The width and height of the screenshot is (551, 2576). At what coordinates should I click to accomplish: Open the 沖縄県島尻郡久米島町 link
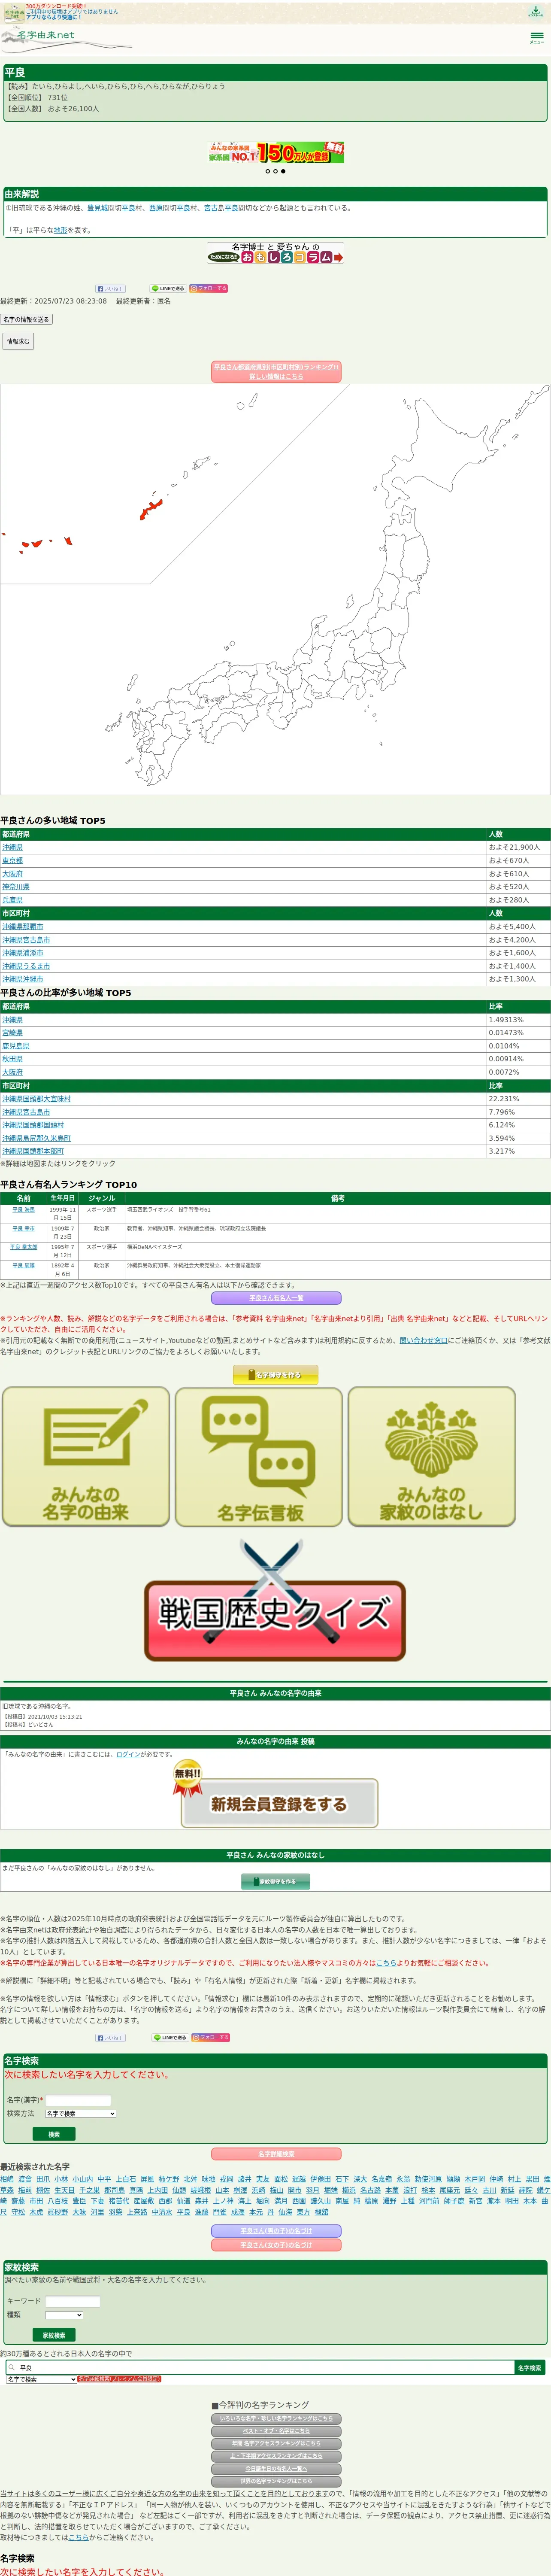[36, 1138]
